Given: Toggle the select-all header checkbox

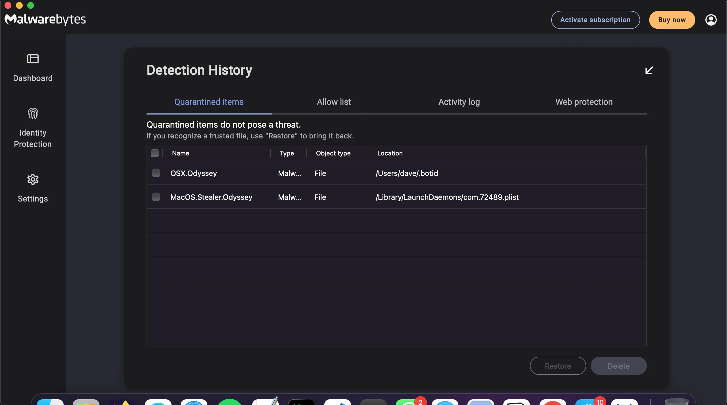Looking at the screenshot, I should [155, 153].
